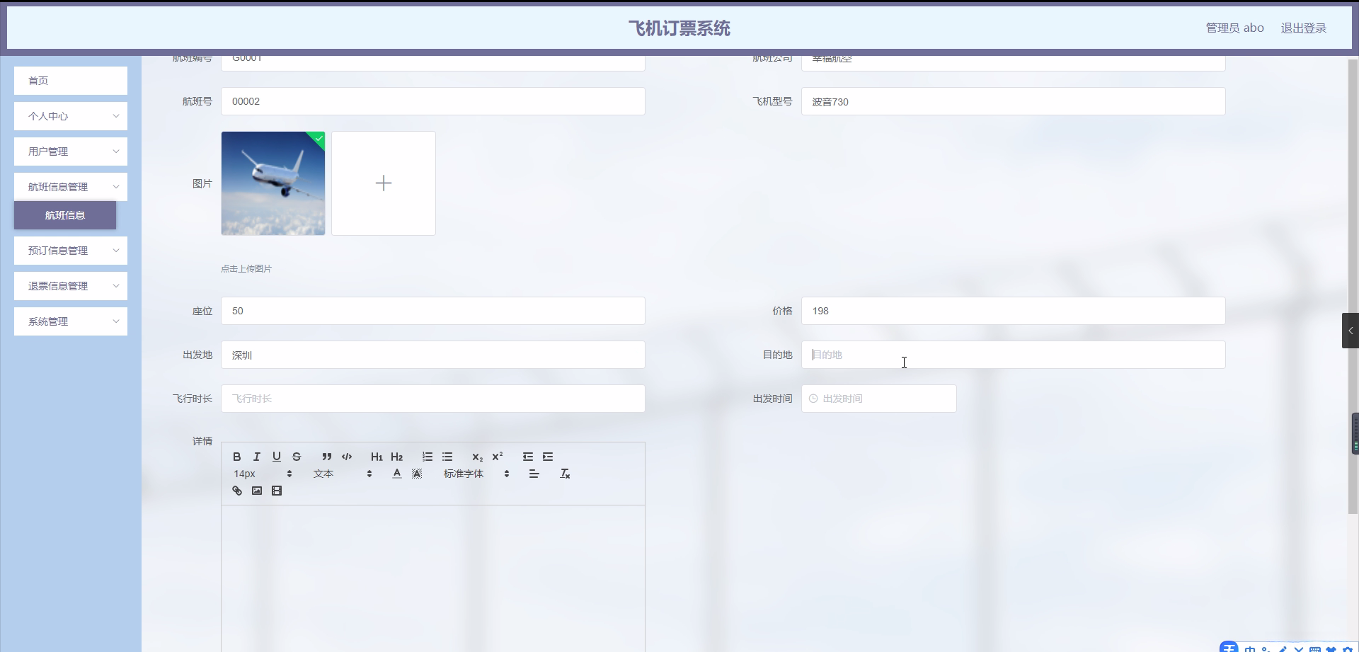Toggle italic formatting in the editor
This screenshot has width=1359, height=652.
[x=257, y=457]
